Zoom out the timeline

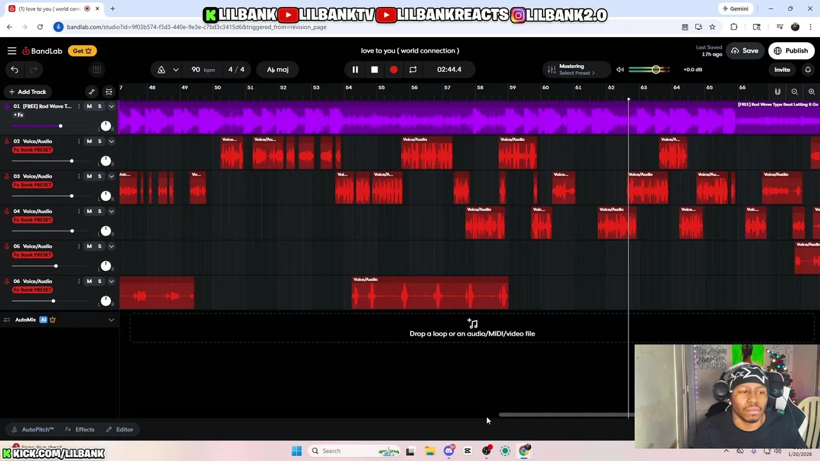tap(794, 92)
